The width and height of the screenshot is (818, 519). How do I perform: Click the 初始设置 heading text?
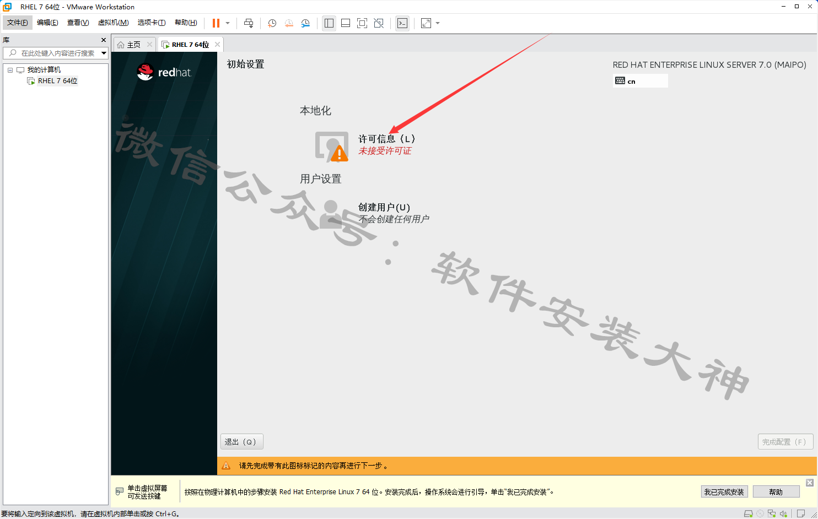245,64
